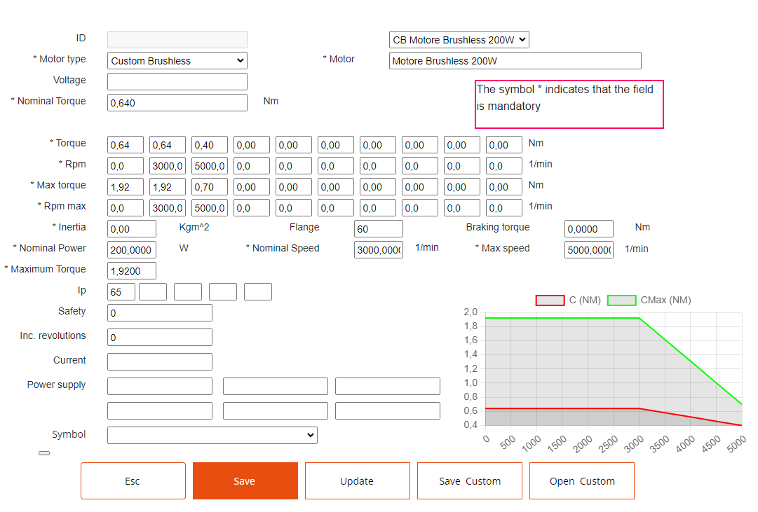Click the Update button
Viewport: 758px width, 512px height.
pos(357,481)
